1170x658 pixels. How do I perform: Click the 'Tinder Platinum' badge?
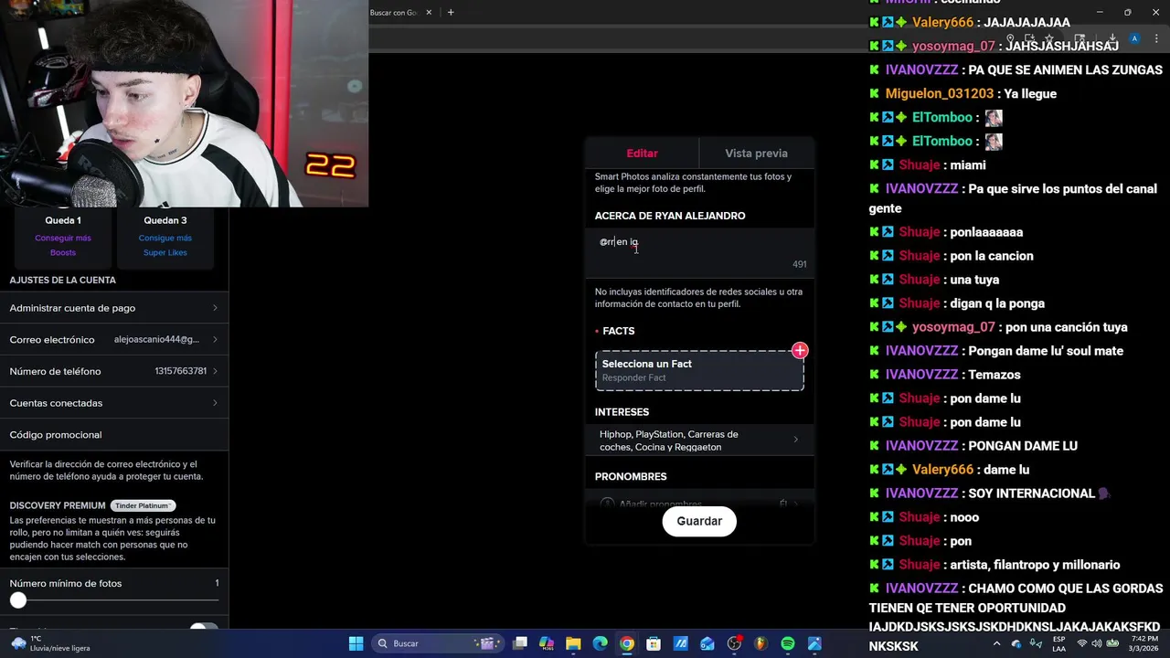(143, 505)
